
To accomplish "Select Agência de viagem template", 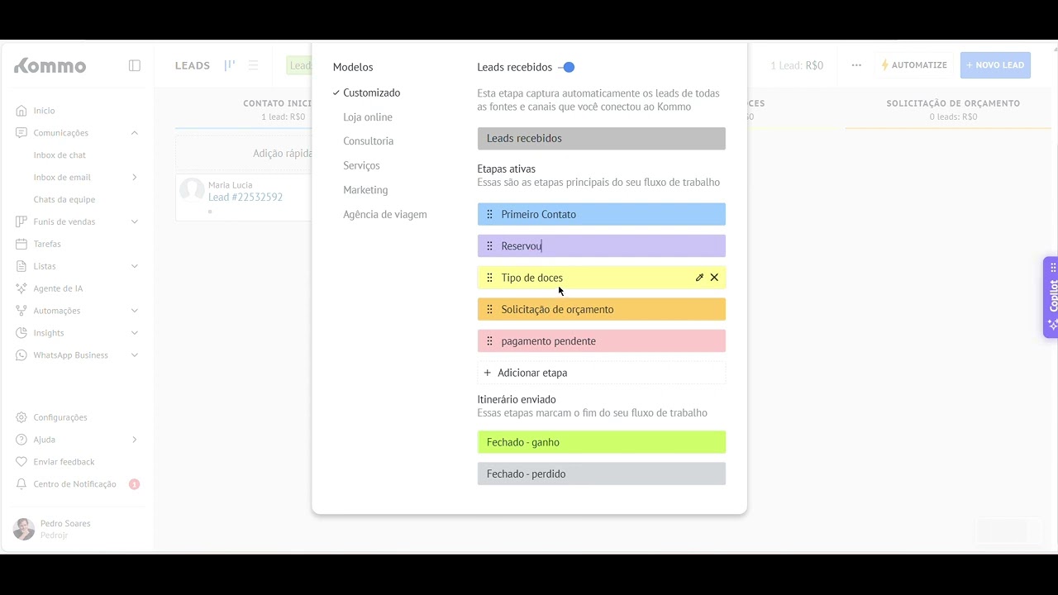I will (x=385, y=215).
